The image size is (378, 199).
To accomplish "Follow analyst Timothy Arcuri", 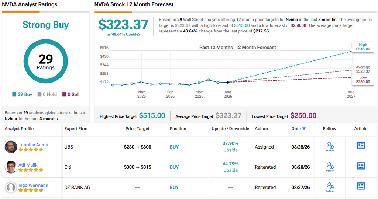I will tap(330, 147).
